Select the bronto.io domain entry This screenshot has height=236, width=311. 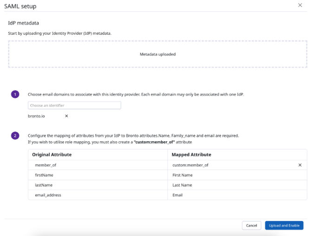[36, 116]
